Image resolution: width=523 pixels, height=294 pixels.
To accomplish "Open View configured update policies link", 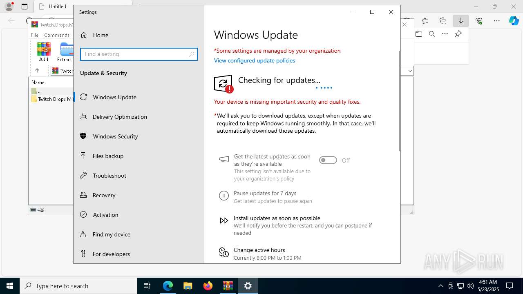I will tap(255, 60).
